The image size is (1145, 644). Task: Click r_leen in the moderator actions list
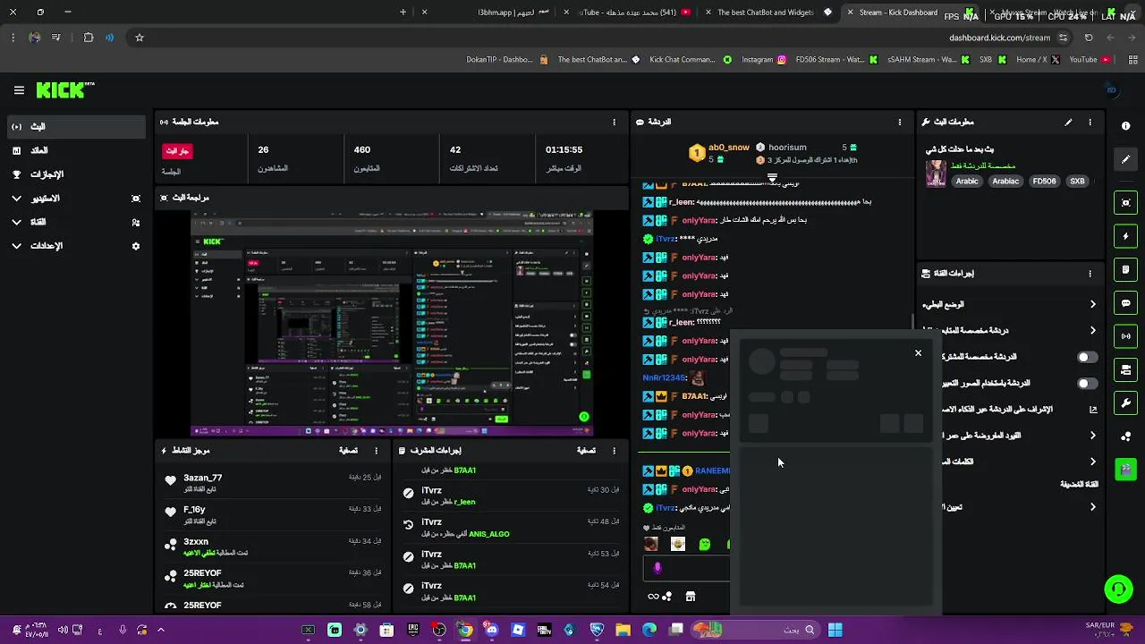tap(464, 502)
